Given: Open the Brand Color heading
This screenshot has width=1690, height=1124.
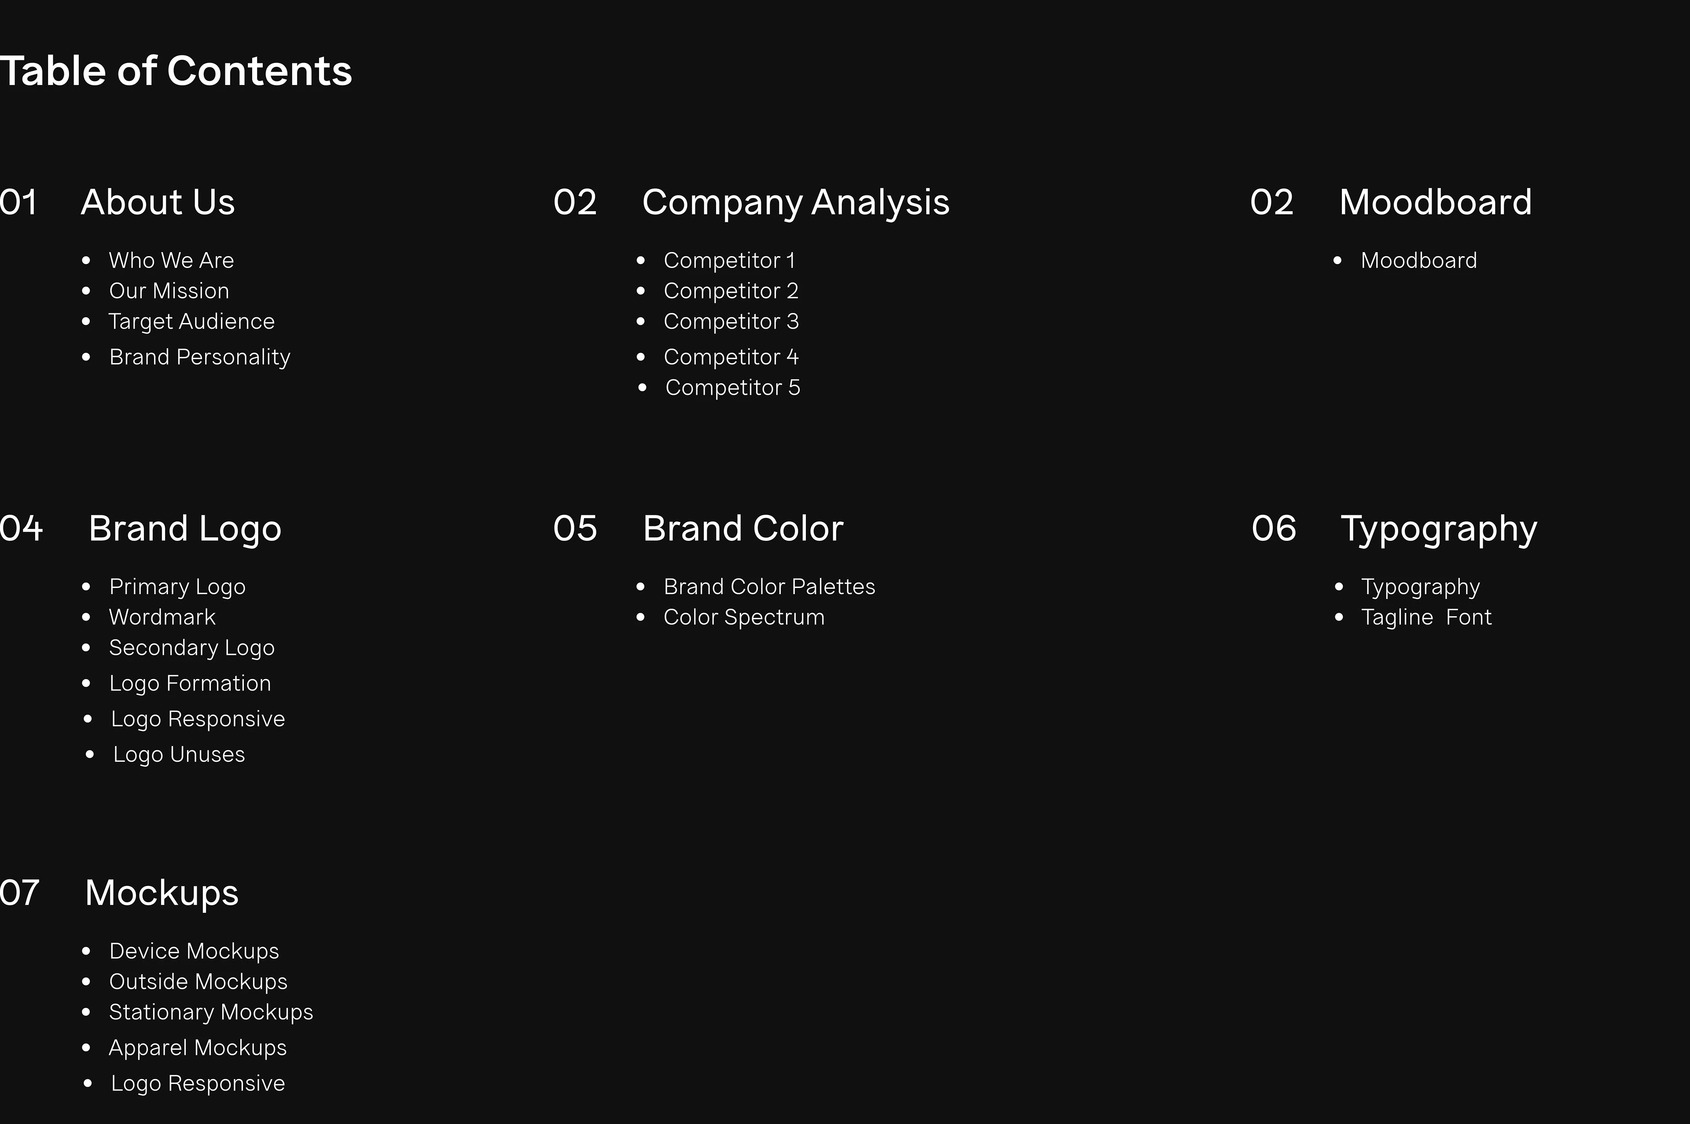Looking at the screenshot, I should (743, 529).
